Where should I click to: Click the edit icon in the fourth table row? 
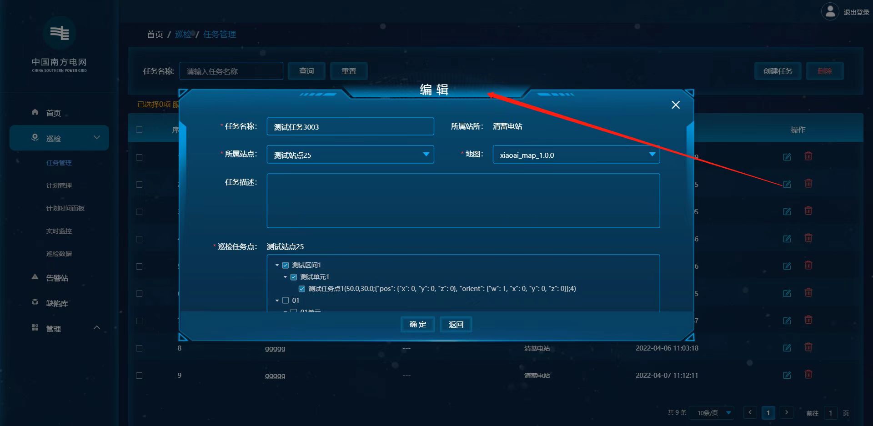click(787, 239)
